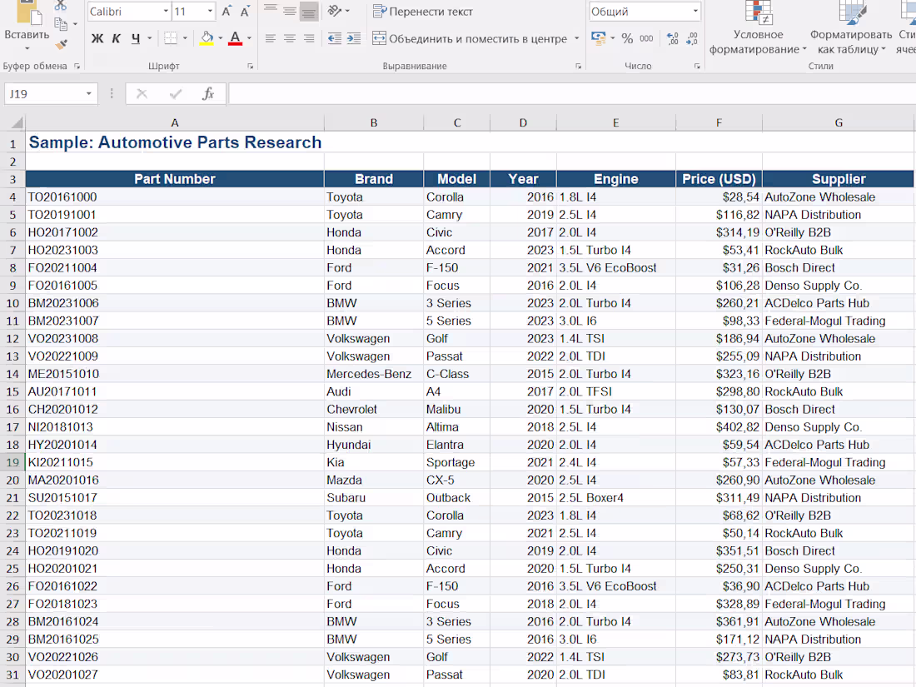916x687 pixels.
Task: Expand the borders dropdown arrow
Action: (x=185, y=38)
